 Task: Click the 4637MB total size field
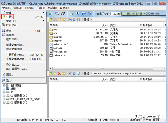(116, 14)
